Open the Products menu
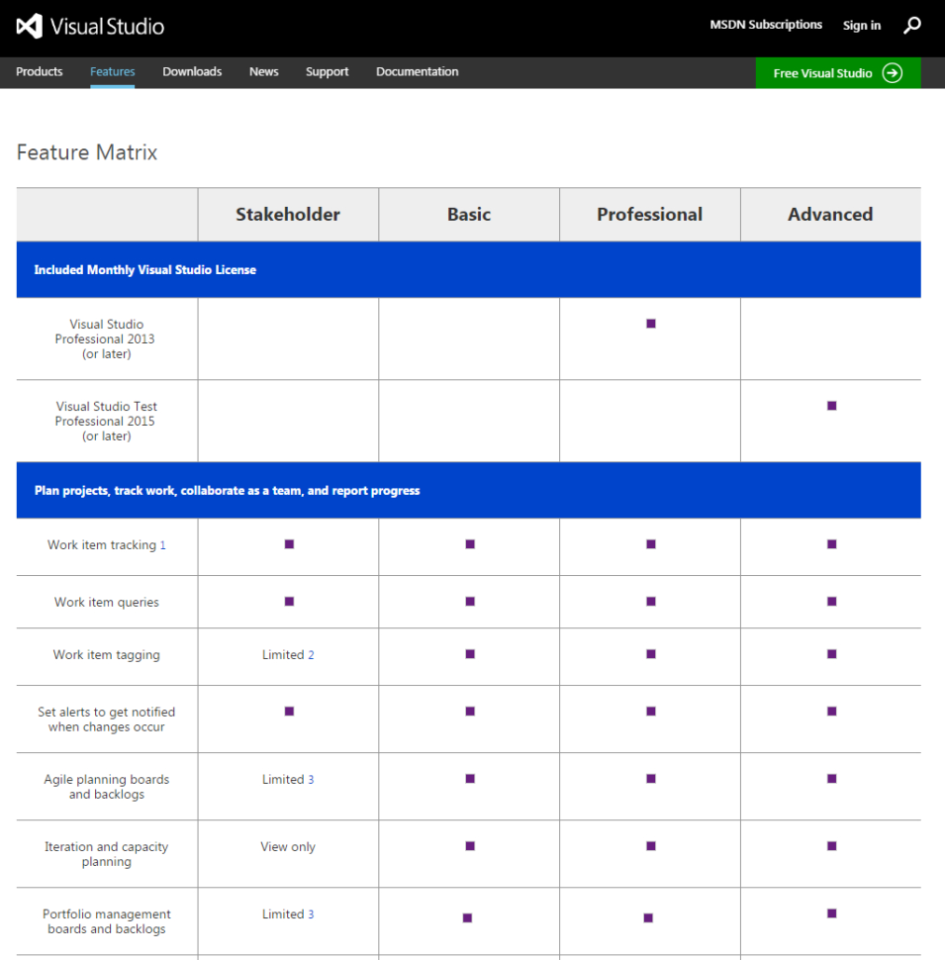Screen dimensions: 945x960 (39, 71)
